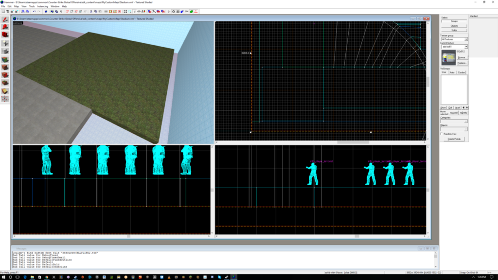Select the Selection arrow tool

coord(5,19)
